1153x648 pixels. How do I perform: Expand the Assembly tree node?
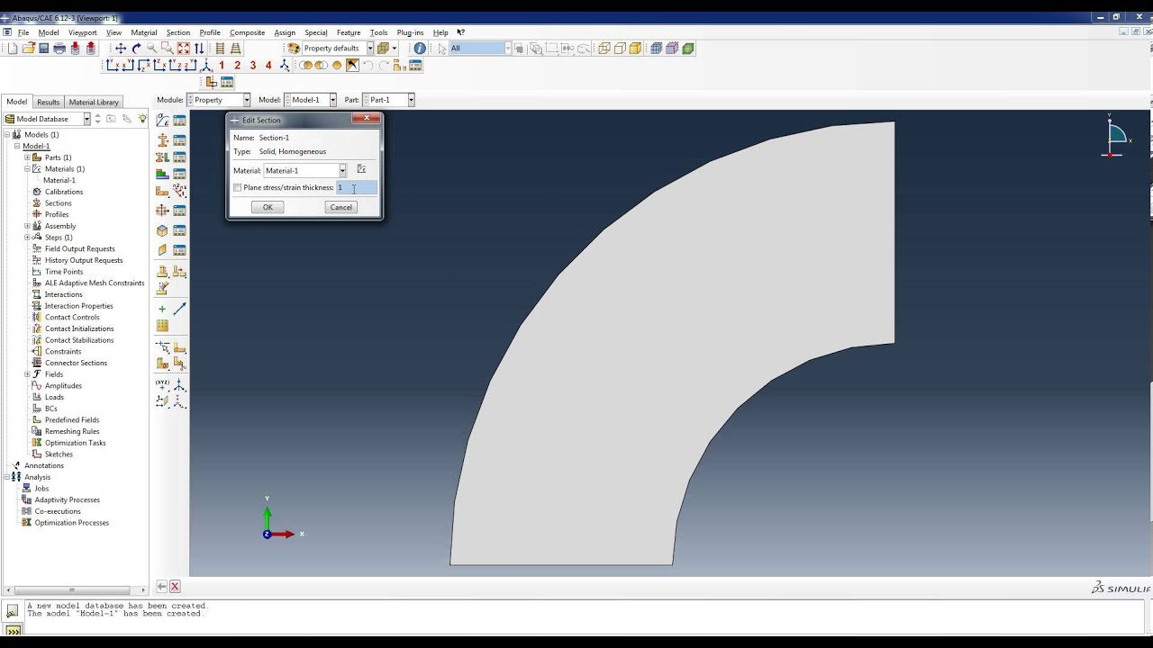point(27,226)
